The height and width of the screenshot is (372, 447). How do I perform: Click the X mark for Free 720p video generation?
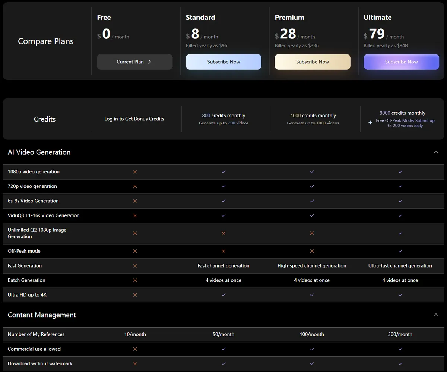point(135,186)
